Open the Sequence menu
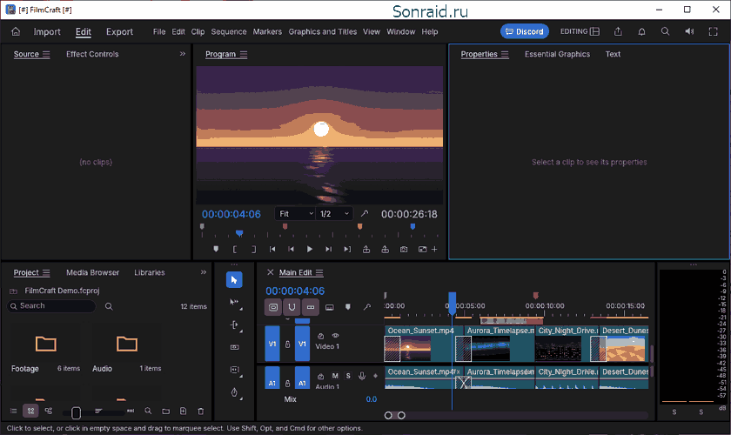 [x=228, y=31]
